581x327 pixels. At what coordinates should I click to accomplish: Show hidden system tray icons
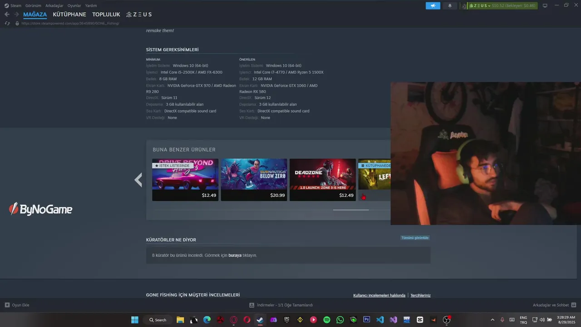click(x=492, y=320)
